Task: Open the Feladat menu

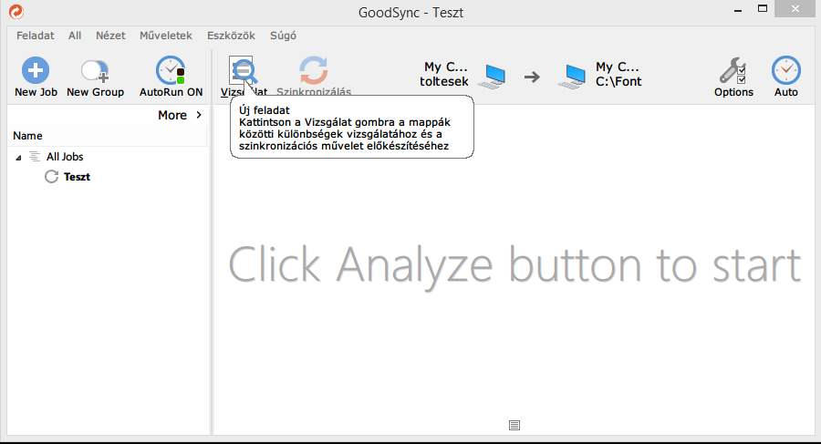Action: [35, 36]
